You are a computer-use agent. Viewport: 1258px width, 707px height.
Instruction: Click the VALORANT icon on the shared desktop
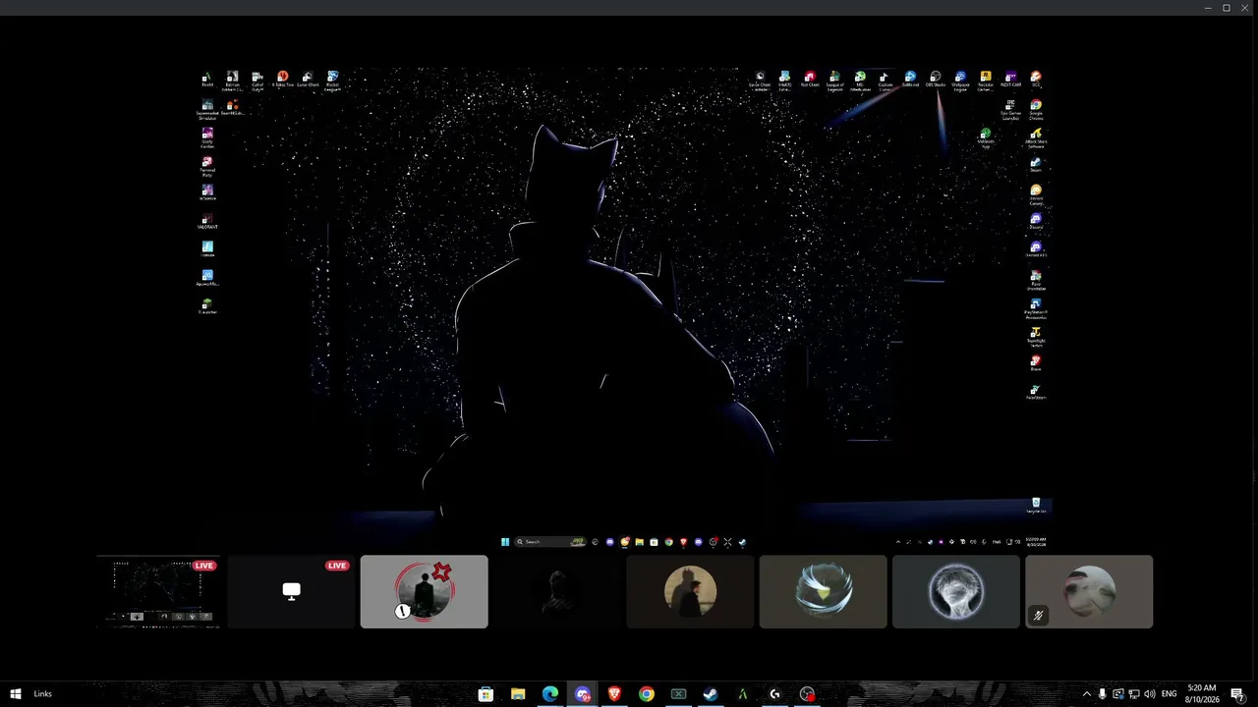point(207,221)
